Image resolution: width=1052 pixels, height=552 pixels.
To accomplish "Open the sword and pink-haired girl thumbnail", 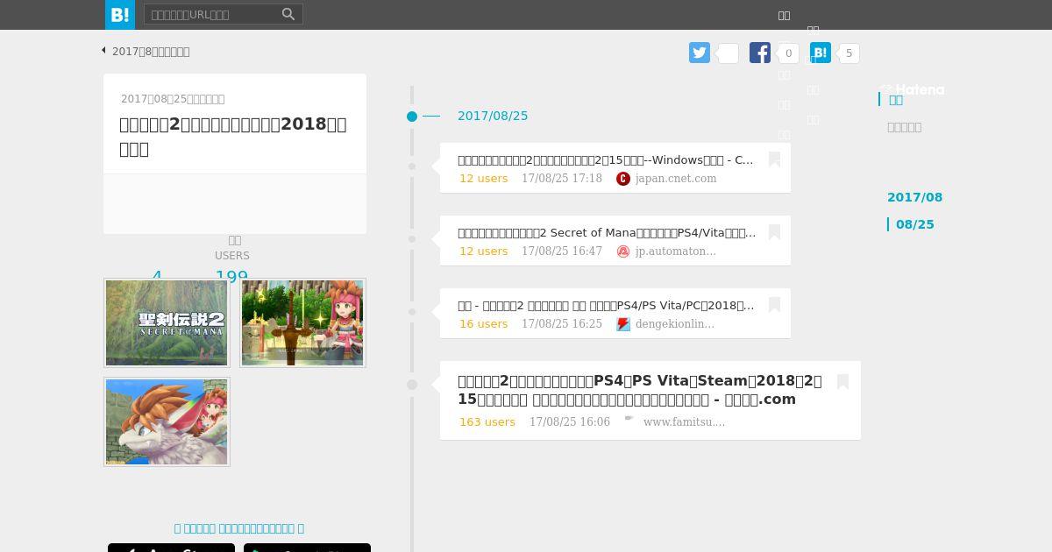I will [x=302, y=322].
